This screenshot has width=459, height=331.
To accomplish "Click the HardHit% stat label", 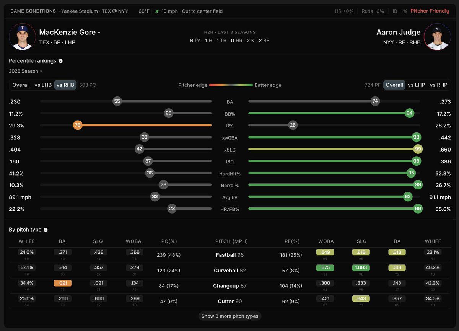I will pyautogui.click(x=230, y=174).
